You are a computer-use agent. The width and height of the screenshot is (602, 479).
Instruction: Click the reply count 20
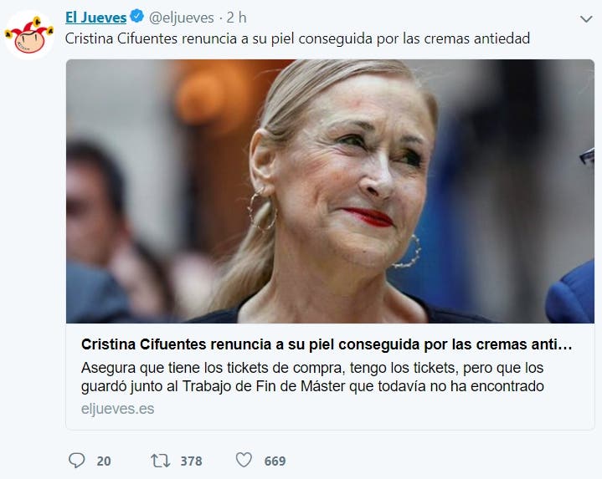pos(104,461)
